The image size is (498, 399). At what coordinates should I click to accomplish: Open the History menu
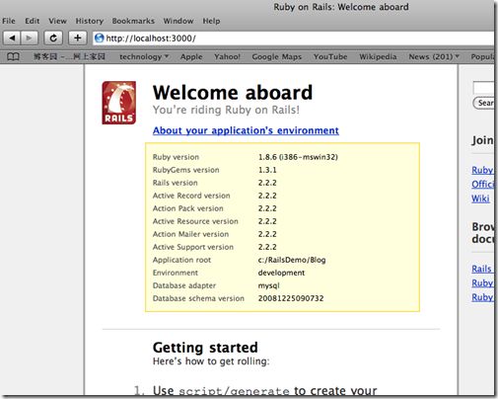tap(90, 21)
